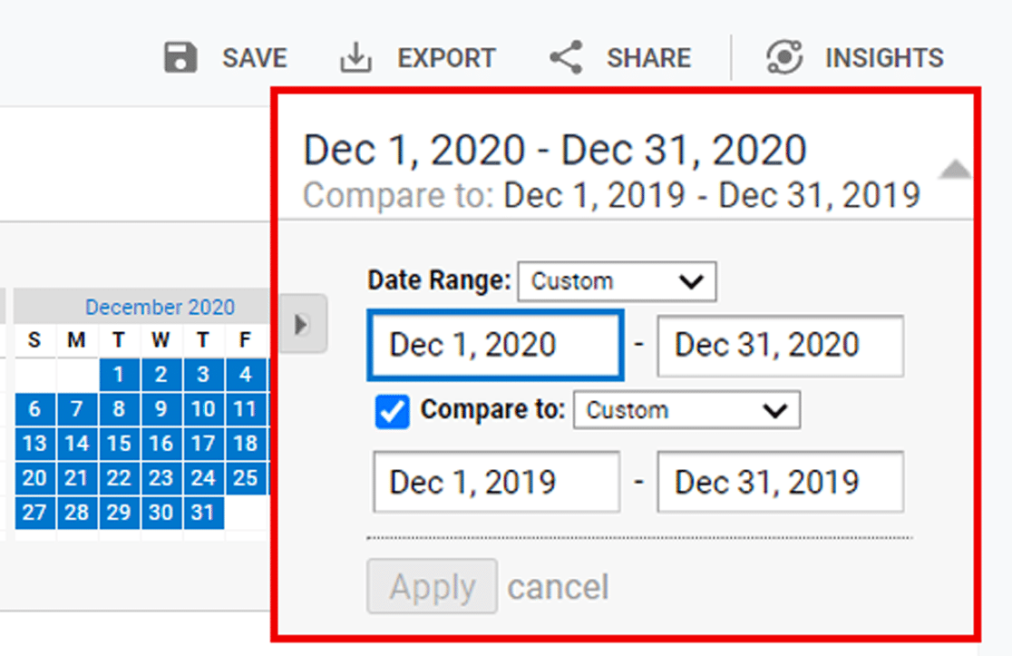
Task: Click the Dec 31, 2020 end date field
Action: (x=780, y=346)
